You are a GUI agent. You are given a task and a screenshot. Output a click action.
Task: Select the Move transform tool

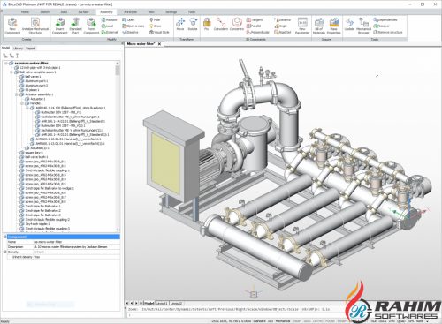coord(180,24)
